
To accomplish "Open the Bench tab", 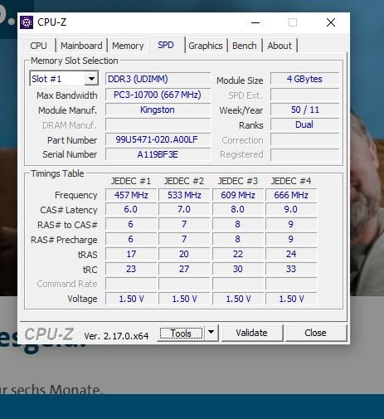I will click(245, 46).
